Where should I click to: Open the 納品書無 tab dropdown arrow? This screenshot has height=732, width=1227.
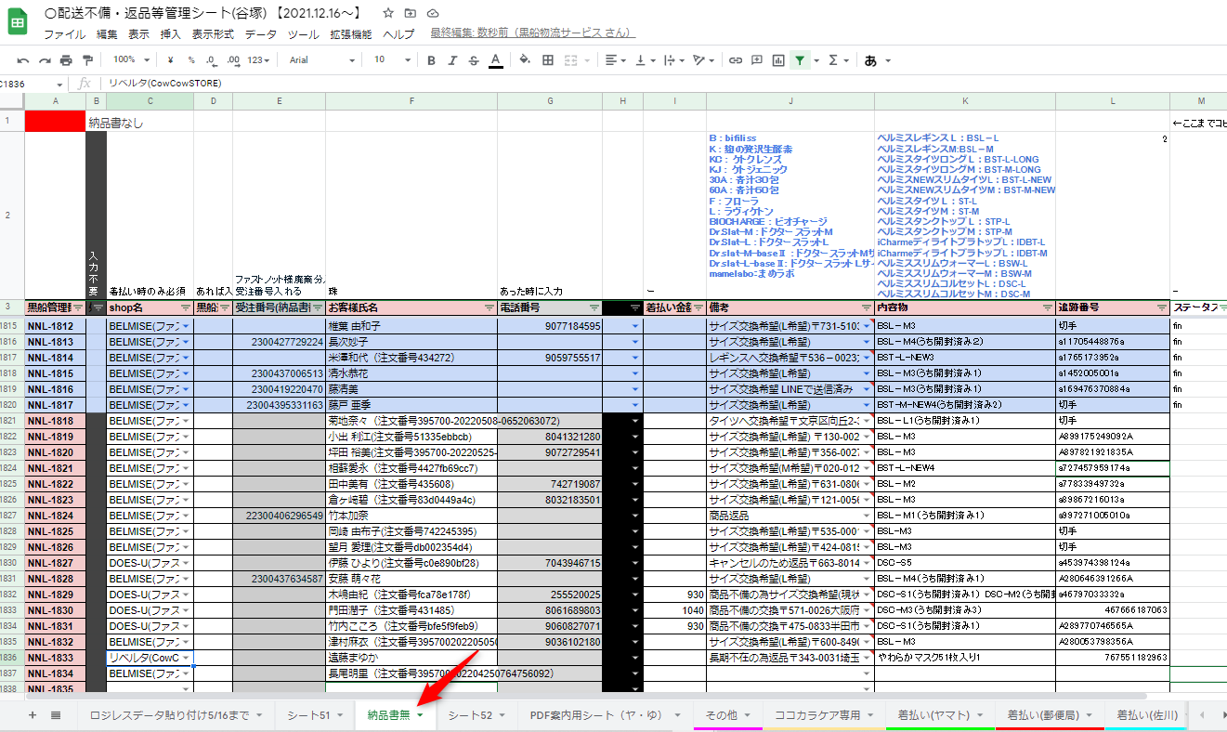pos(420,715)
